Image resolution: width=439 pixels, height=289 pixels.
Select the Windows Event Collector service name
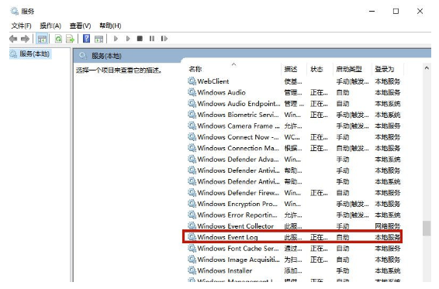(235, 226)
